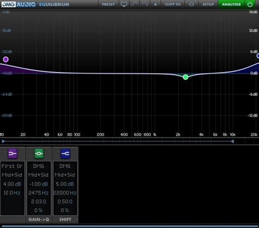Click the monitor display icon in toolbar
This screenshot has height=228, width=259.
(x=124, y=4)
